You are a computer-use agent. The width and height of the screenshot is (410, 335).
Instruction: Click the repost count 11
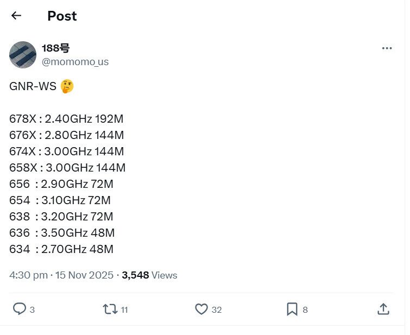click(124, 310)
